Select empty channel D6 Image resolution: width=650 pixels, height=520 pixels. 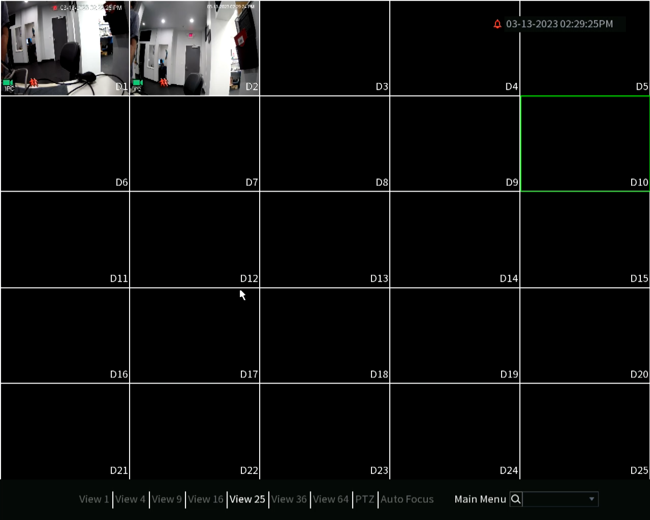click(65, 143)
